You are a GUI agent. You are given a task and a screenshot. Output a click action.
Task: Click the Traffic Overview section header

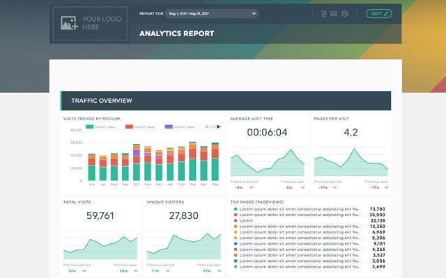point(226,101)
